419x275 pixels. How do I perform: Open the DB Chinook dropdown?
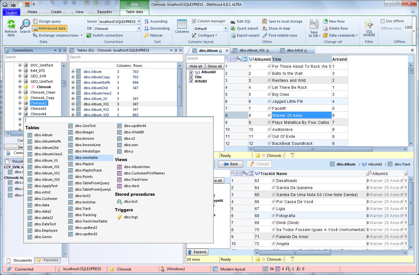[139, 28]
